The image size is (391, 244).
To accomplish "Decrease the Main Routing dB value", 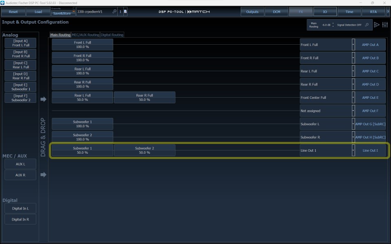I will coord(333,26).
